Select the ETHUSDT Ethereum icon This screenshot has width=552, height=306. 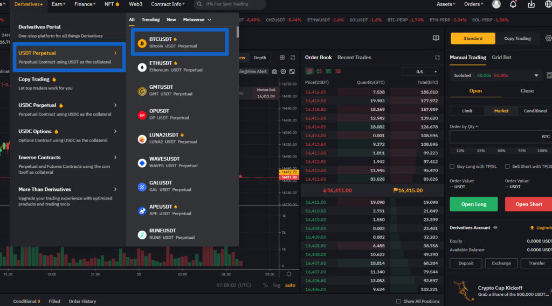pos(142,67)
